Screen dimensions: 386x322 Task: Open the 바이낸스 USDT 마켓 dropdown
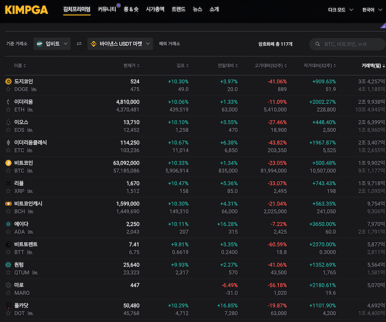pos(120,44)
